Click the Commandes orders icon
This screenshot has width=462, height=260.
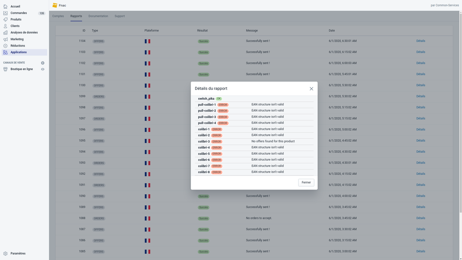tap(5, 13)
